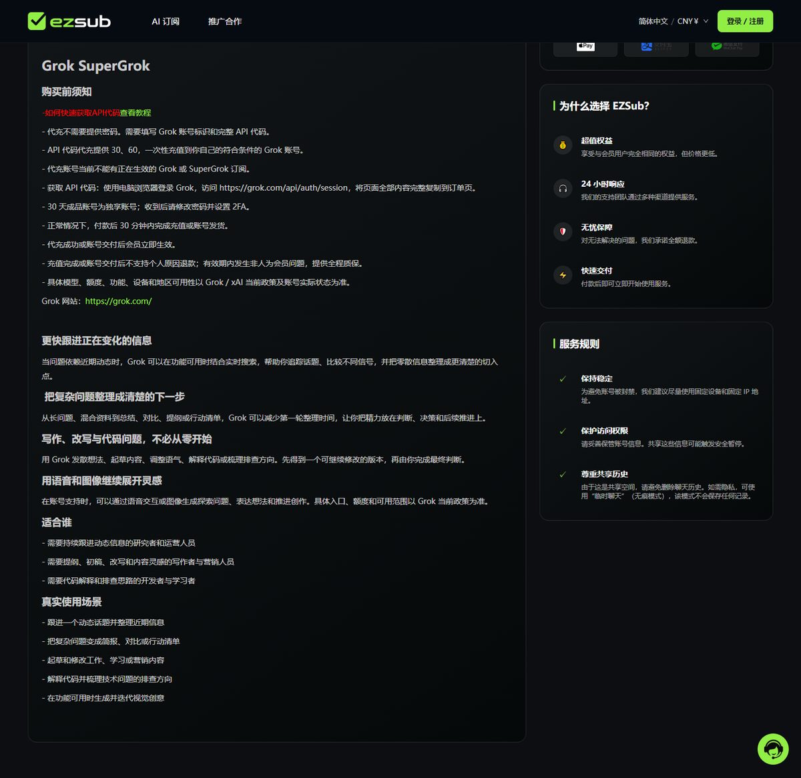
Task: Click the line 在功能可用时生成并迭代视觉创意
Action: [x=103, y=698]
